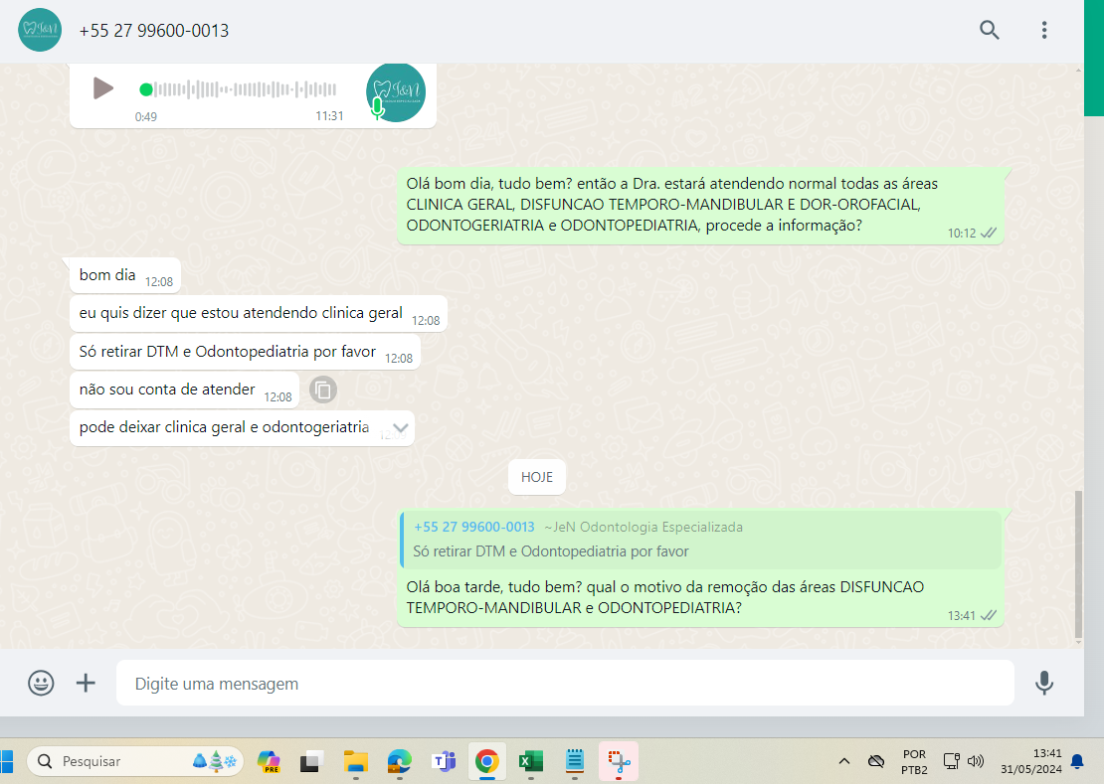
Task: Click the HOJE date separator
Action: click(x=536, y=477)
